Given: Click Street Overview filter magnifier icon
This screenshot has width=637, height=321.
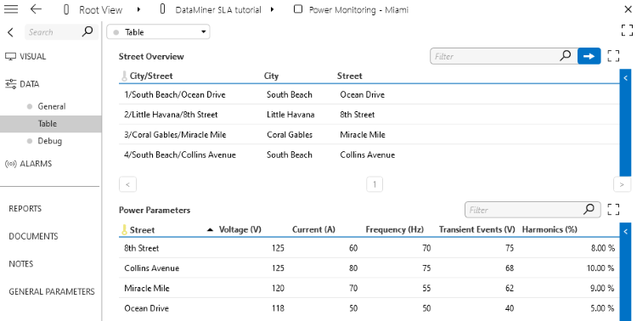Looking at the screenshot, I should pyautogui.click(x=566, y=56).
